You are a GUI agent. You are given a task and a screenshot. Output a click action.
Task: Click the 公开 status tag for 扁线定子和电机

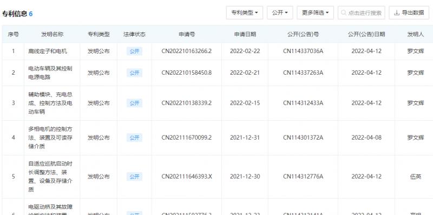134,51
